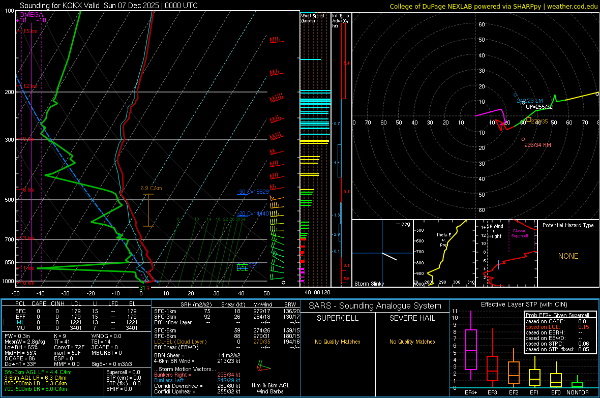Select the EFF parcel row label
Image resolution: width=600 pixels, height=398 pixels.
pos(20,317)
